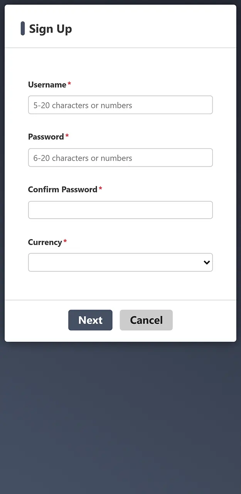Click the red asterisk next to Username
This screenshot has height=494, width=241.
69,84
